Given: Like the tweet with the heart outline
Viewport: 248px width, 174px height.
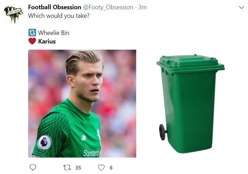Looking at the screenshot, I should click(x=101, y=167).
